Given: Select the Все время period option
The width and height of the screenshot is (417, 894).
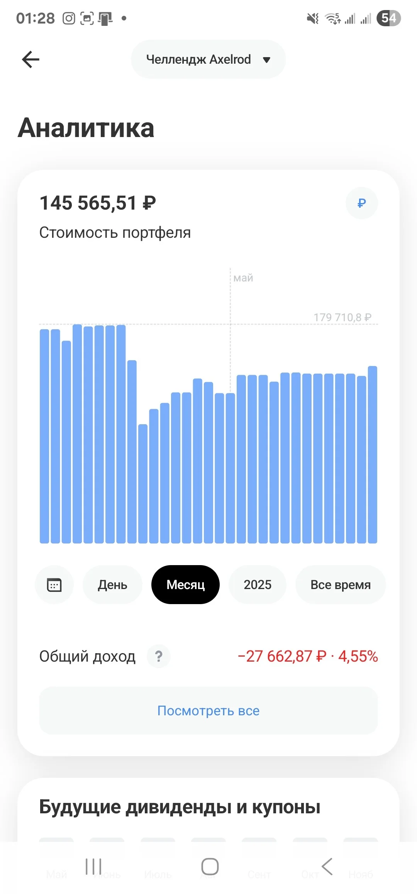Looking at the screenshot, I should (341, 585).
